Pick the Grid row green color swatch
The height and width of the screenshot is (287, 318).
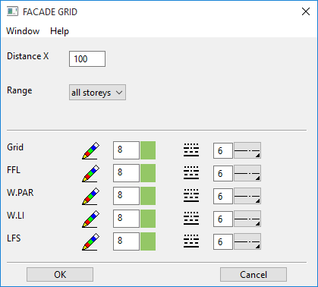click(148, 150)
